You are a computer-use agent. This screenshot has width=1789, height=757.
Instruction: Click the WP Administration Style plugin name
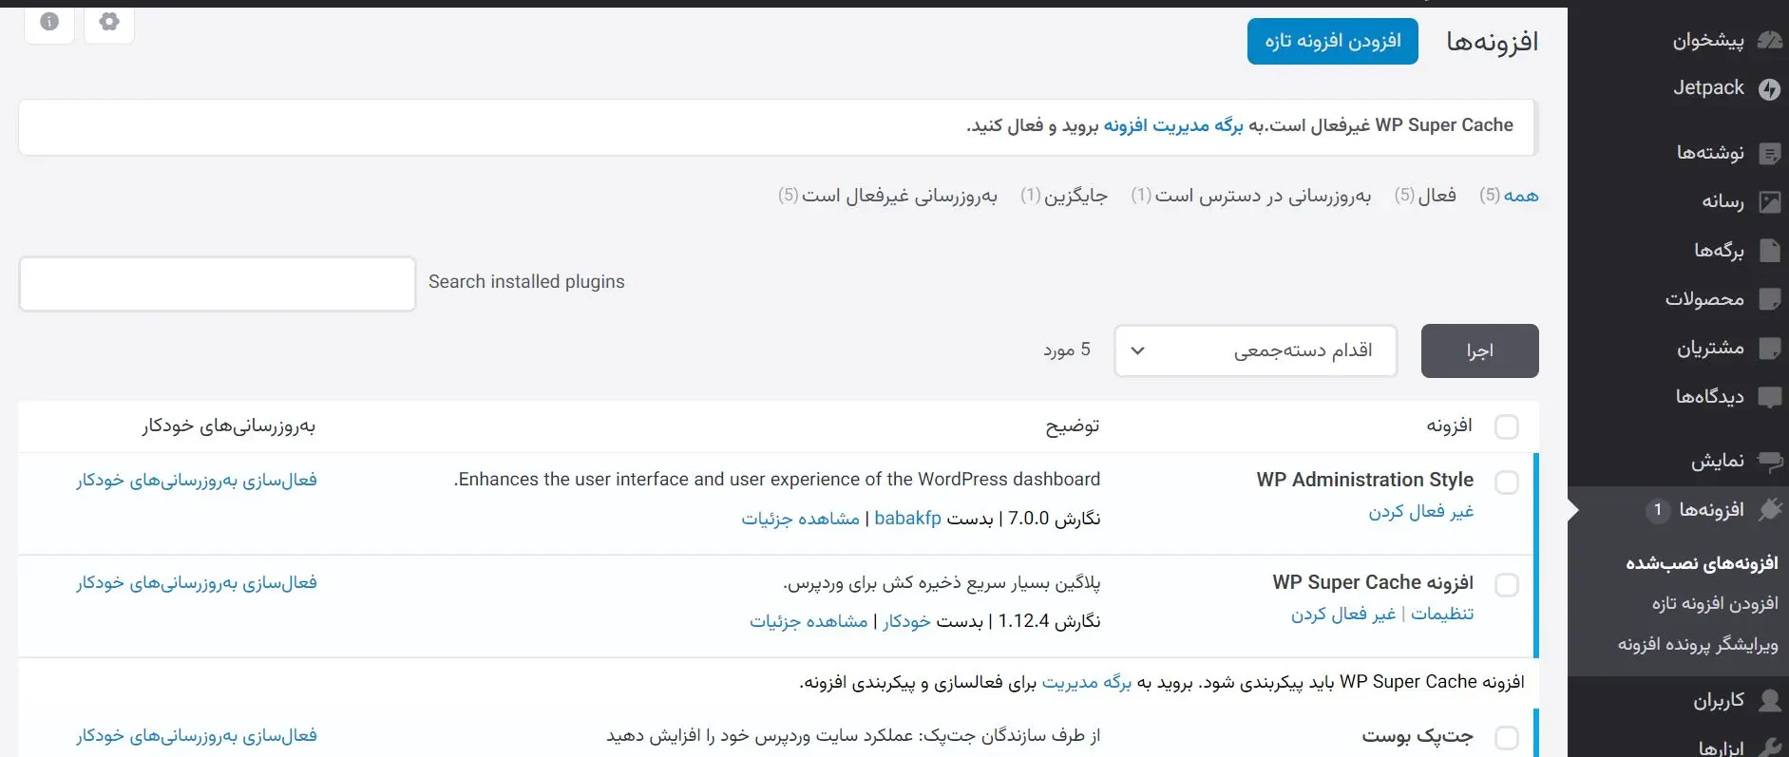(x=1365, y=480)
